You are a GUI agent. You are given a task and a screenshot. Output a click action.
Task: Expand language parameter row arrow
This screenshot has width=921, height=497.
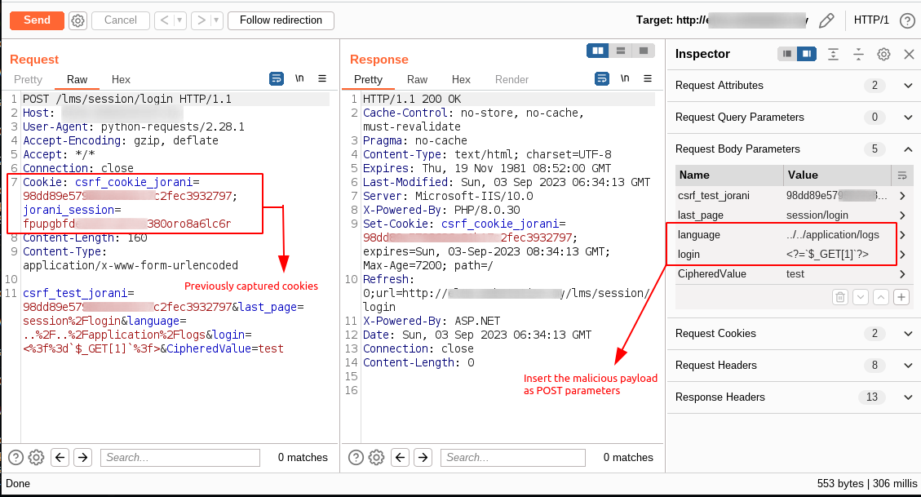click(902, 235)
